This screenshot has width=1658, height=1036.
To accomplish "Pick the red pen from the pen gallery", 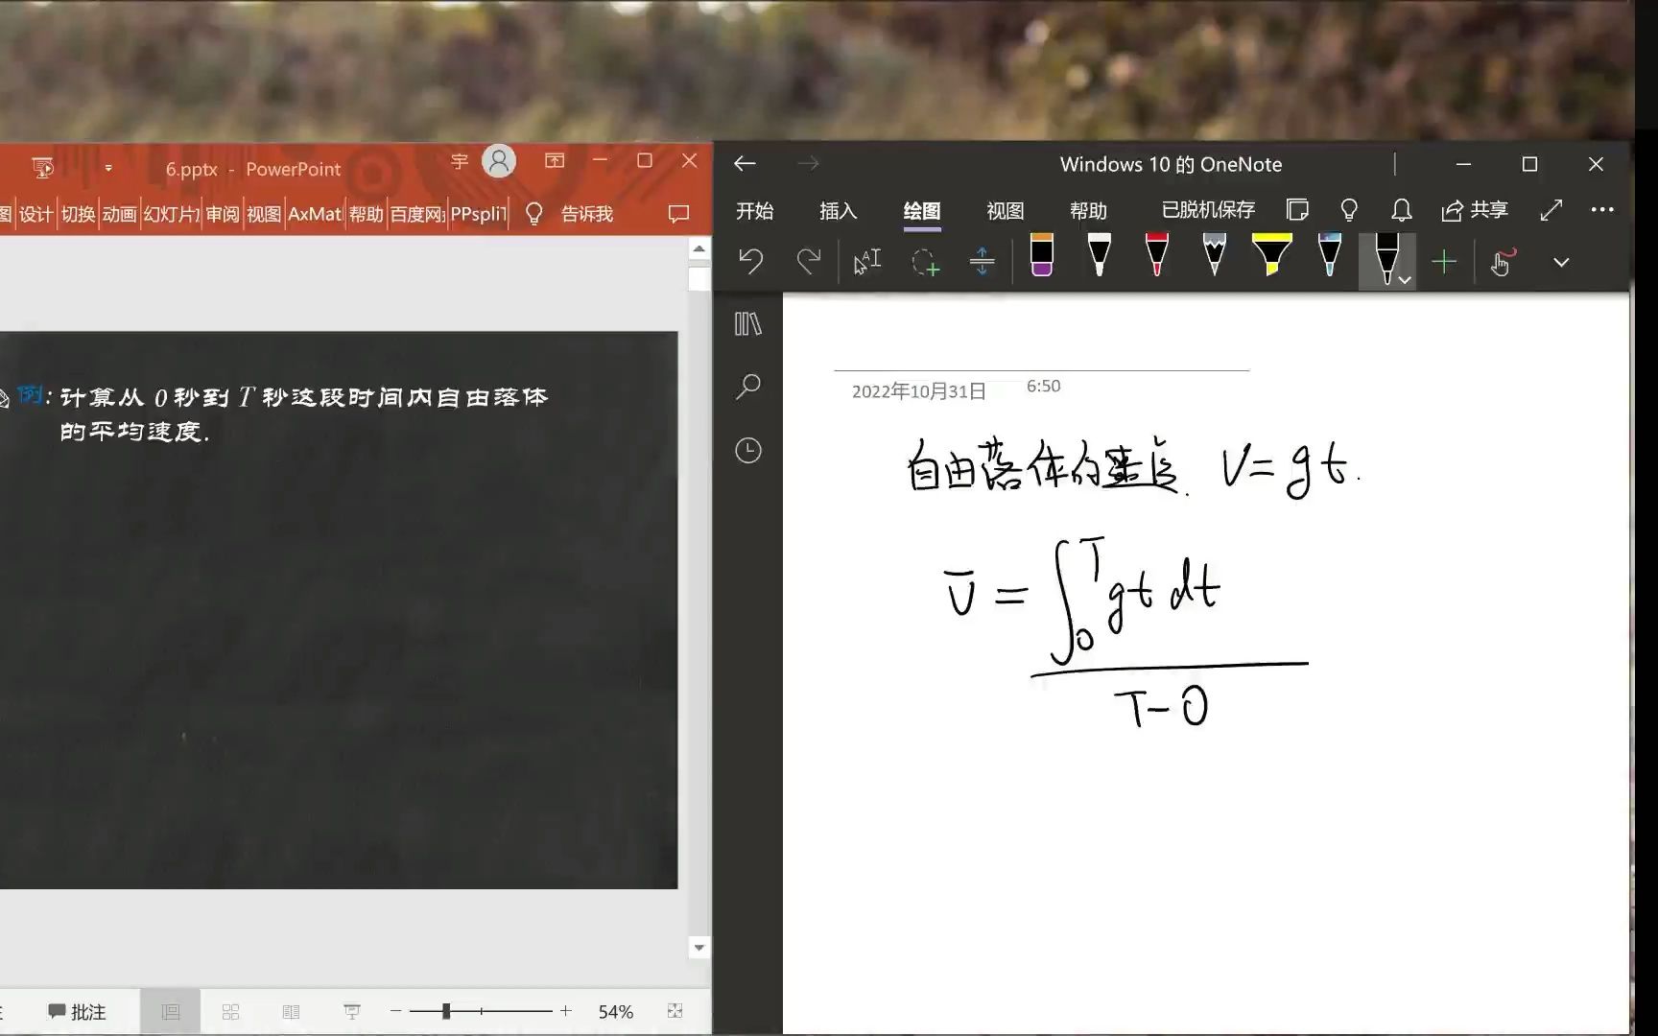I will (1155, 257).
